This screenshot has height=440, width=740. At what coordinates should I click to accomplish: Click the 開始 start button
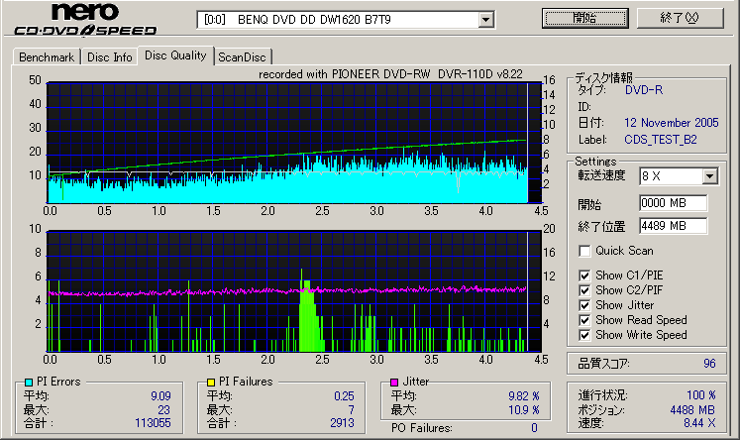(x=584, y=18)
